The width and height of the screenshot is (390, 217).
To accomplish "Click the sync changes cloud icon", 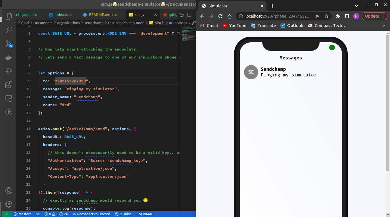I will coord(38,214).
